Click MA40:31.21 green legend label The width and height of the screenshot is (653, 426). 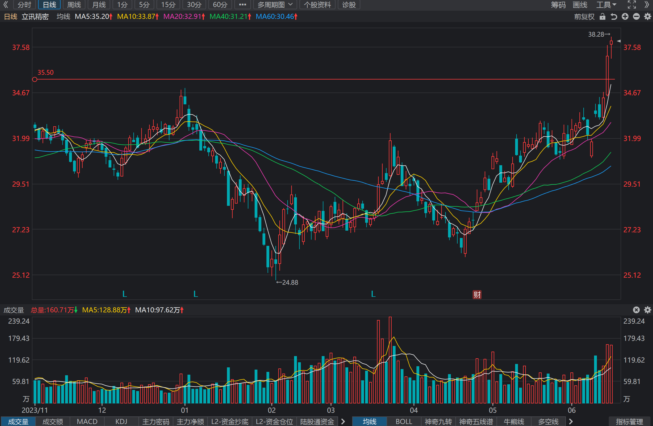coord(230,17)
